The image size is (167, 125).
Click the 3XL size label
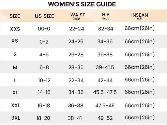pyautogui.click(x=15, y=117)
